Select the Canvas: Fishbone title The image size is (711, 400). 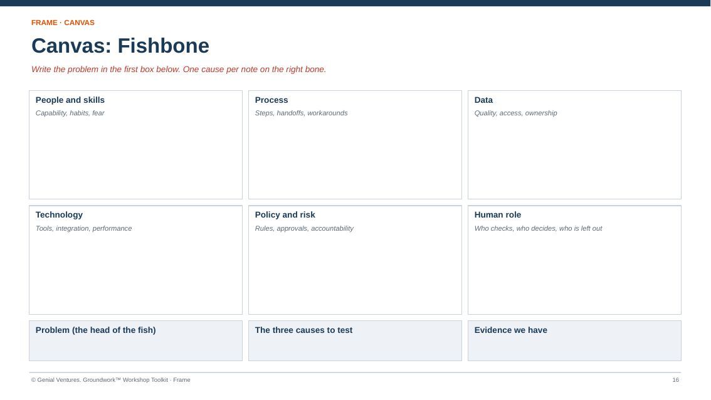click(120, 46)
